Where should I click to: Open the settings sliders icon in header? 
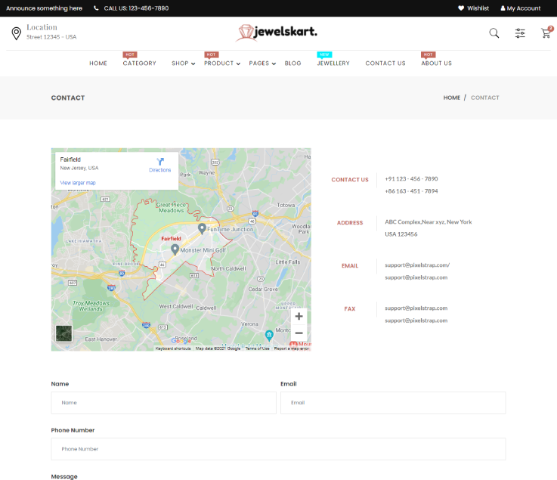[x=520, y=33]
